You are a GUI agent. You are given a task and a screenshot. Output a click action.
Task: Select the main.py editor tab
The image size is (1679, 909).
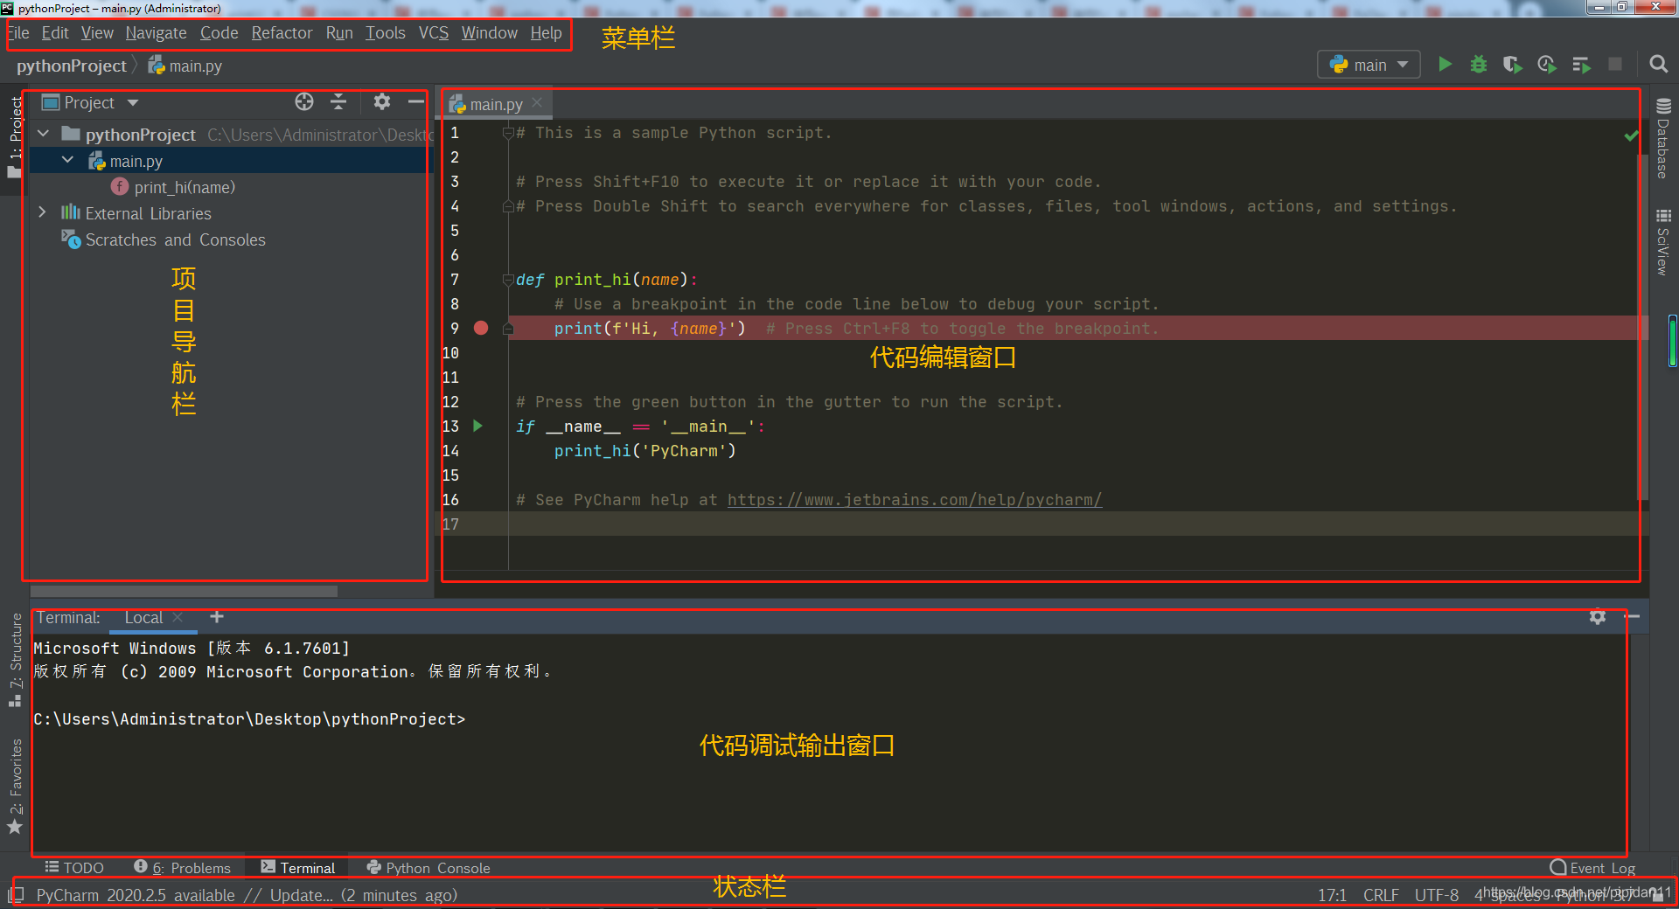click(495, 104)
